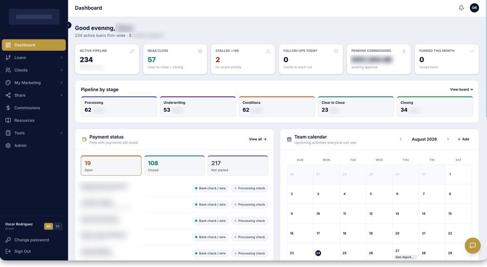487x267 pixels.
Task: Select the 217 Not started payment tab
Action: coord(238,166)
